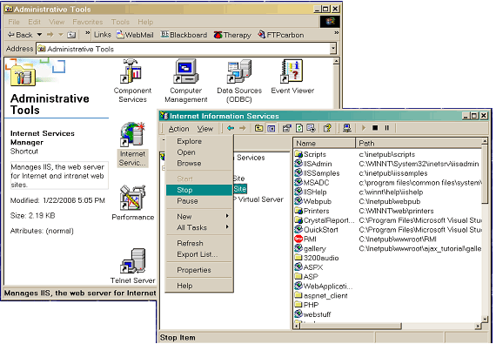Viewport: 496px width, 344px height.
Task: Open the Component Services shortcut
Action: click(132, 81)
